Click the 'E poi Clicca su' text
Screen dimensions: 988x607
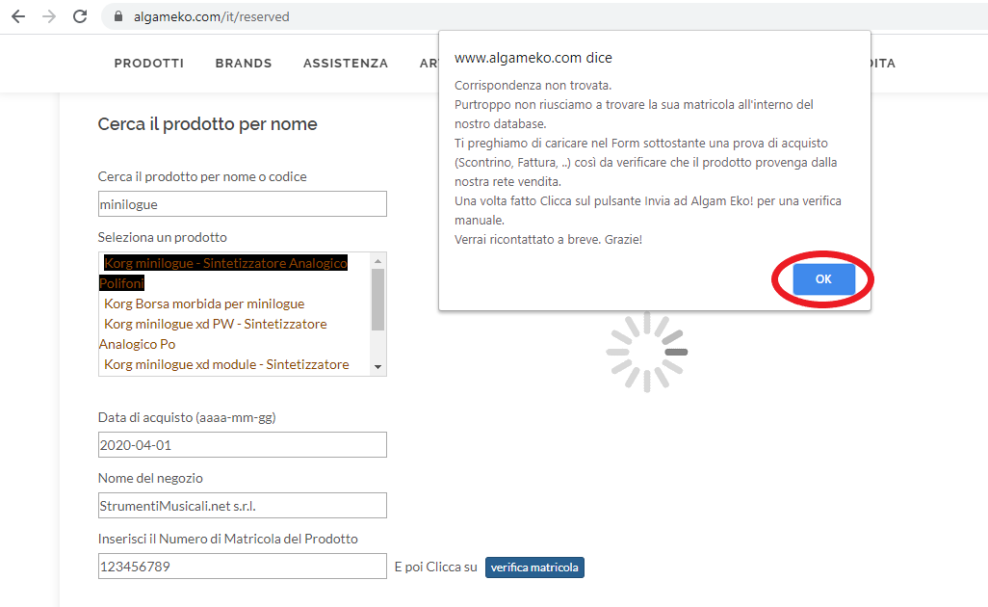tap(436, 567)
